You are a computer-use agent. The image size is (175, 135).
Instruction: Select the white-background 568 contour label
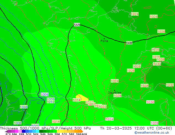click(77, 25)
